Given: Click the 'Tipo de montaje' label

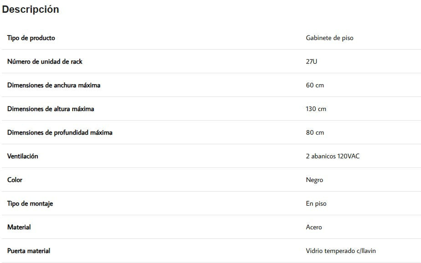Looking at the screenshot, I should click(x=30, y=203).
